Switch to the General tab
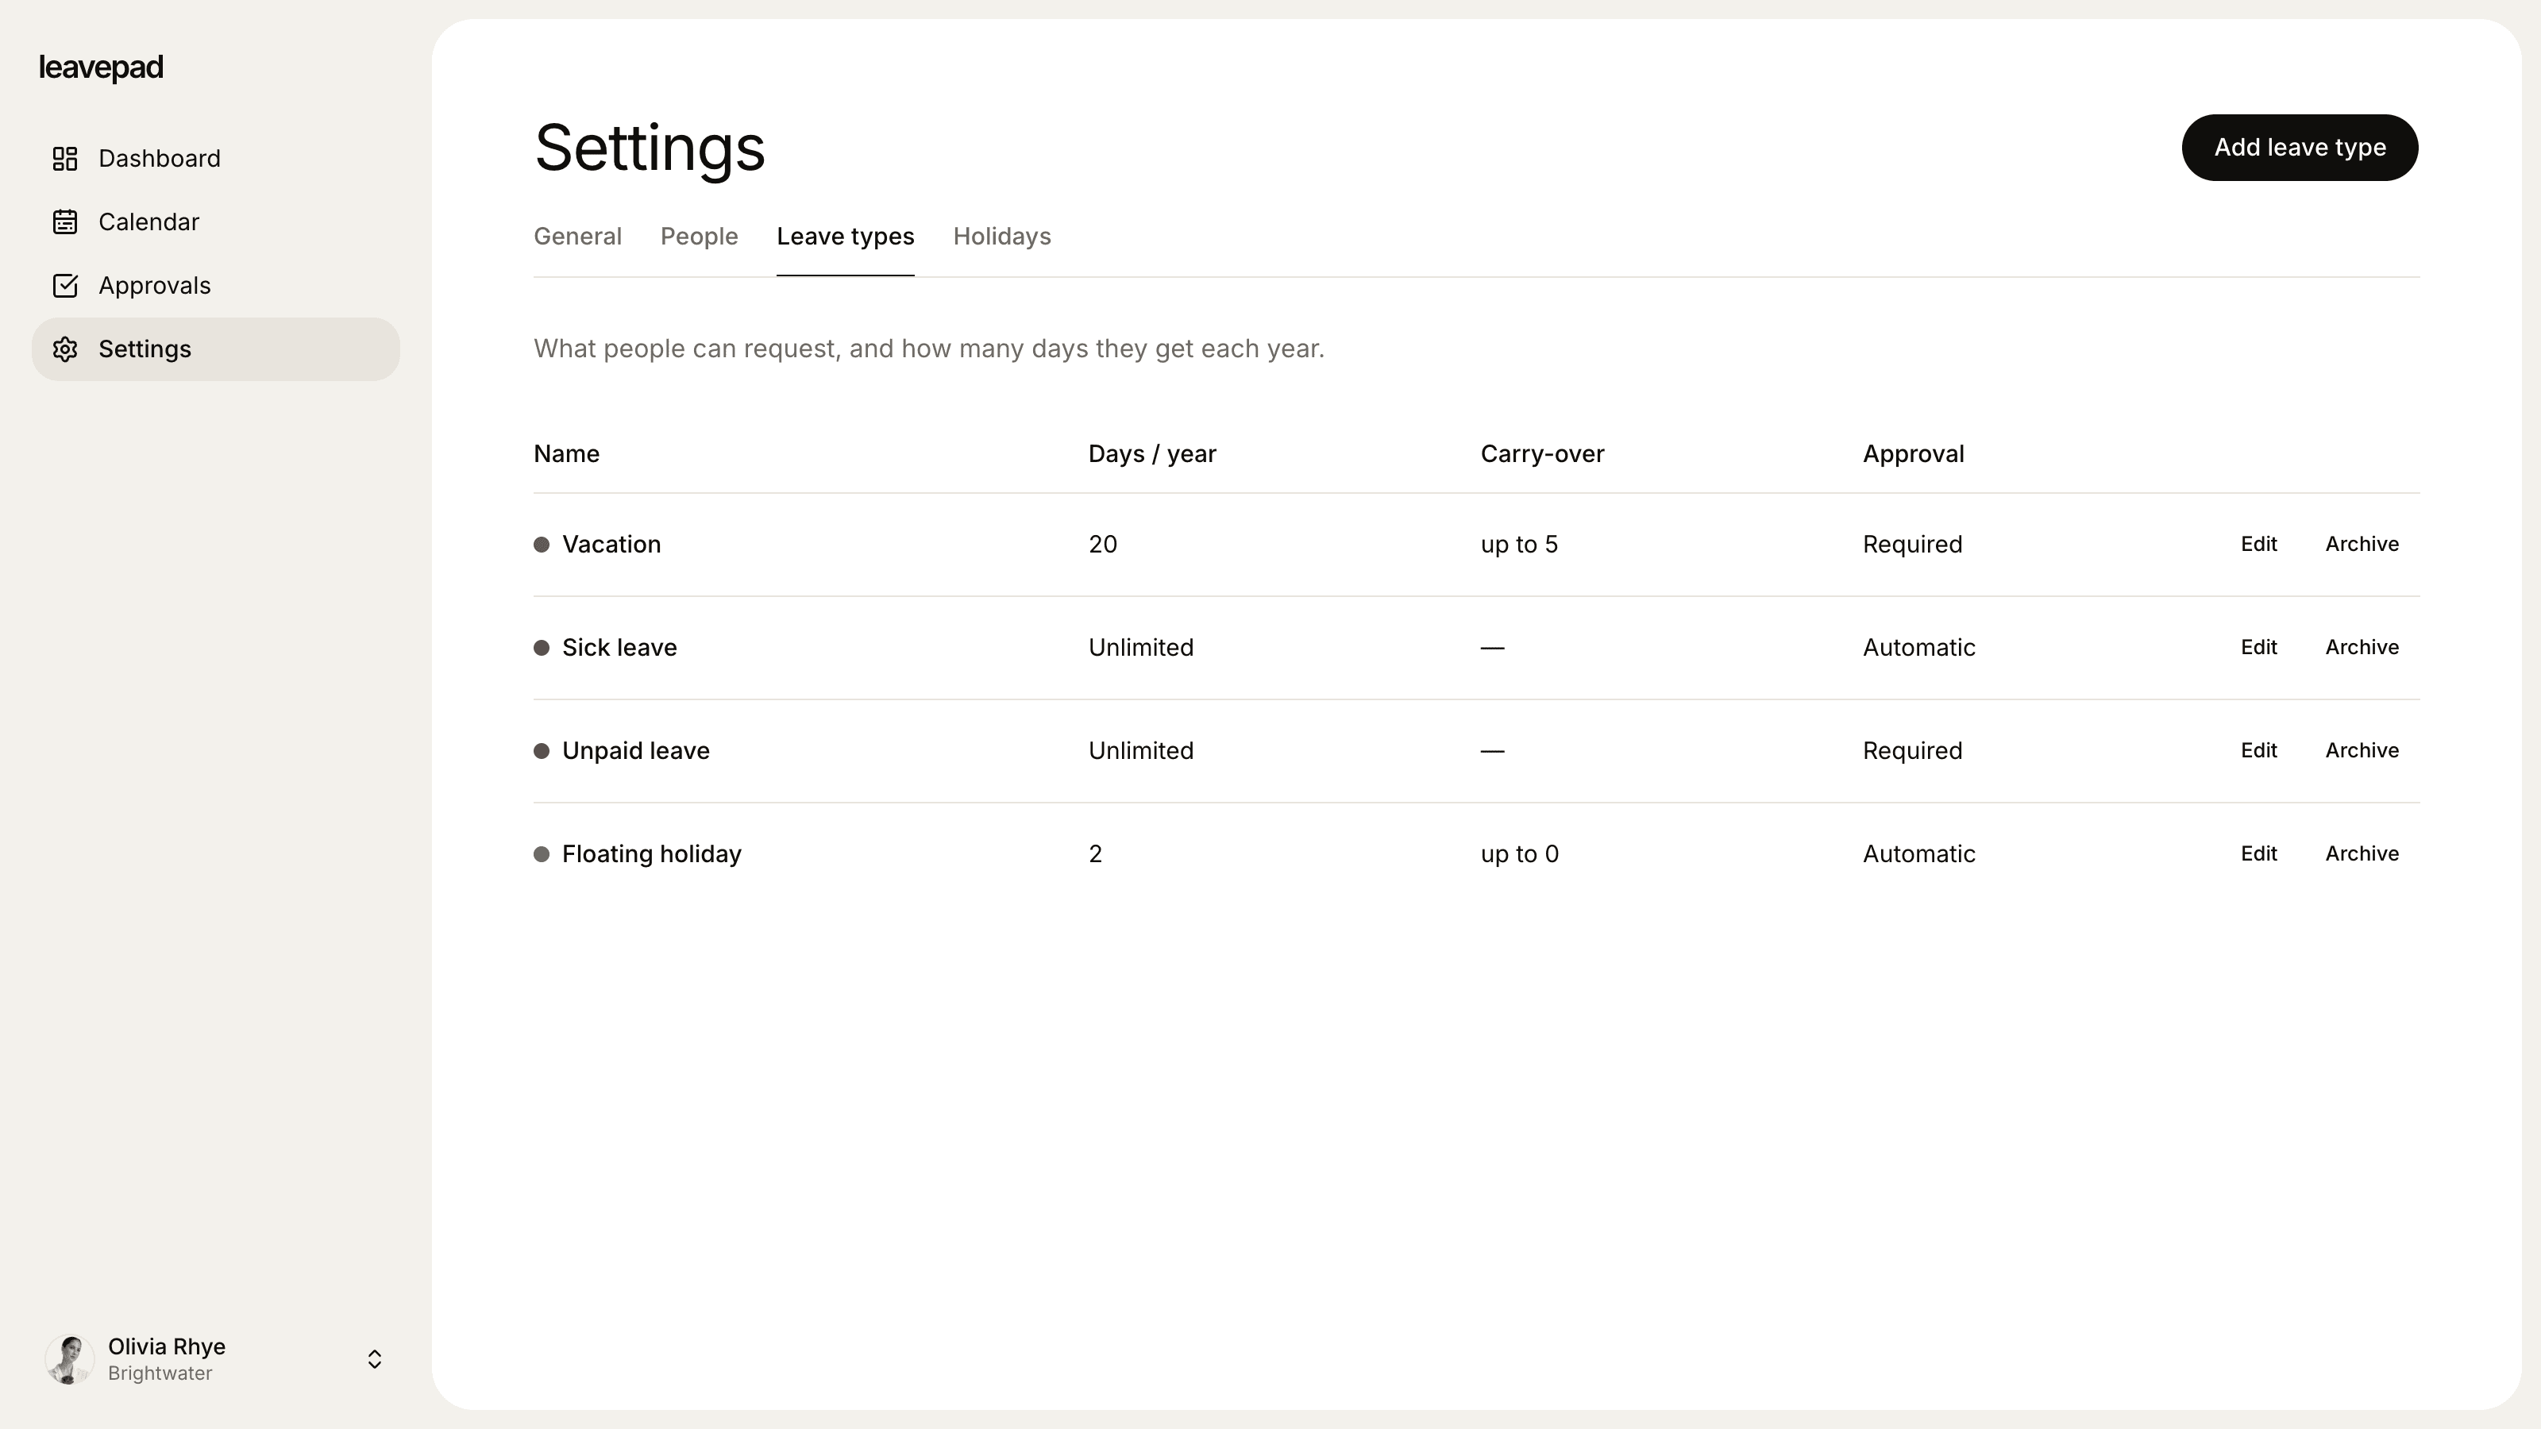 pos(578,237)
